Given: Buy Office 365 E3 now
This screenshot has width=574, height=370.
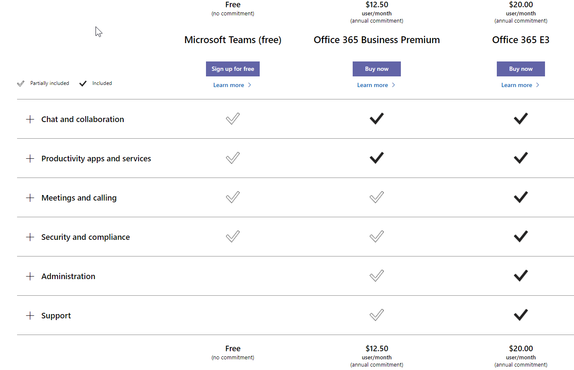Looking at the screenshot, I should 521,69.
